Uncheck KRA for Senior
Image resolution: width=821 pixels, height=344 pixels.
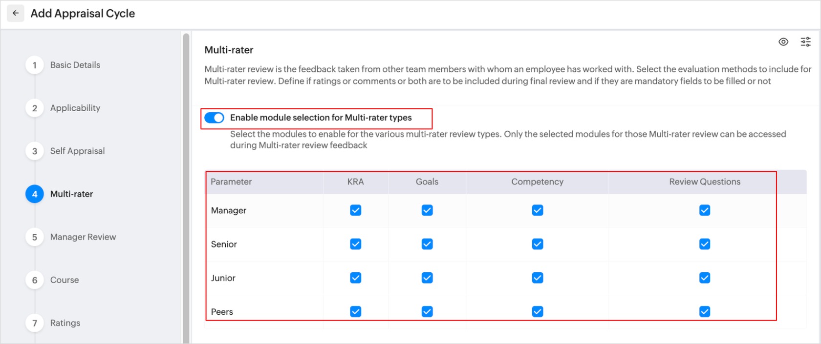pos(356,244)
